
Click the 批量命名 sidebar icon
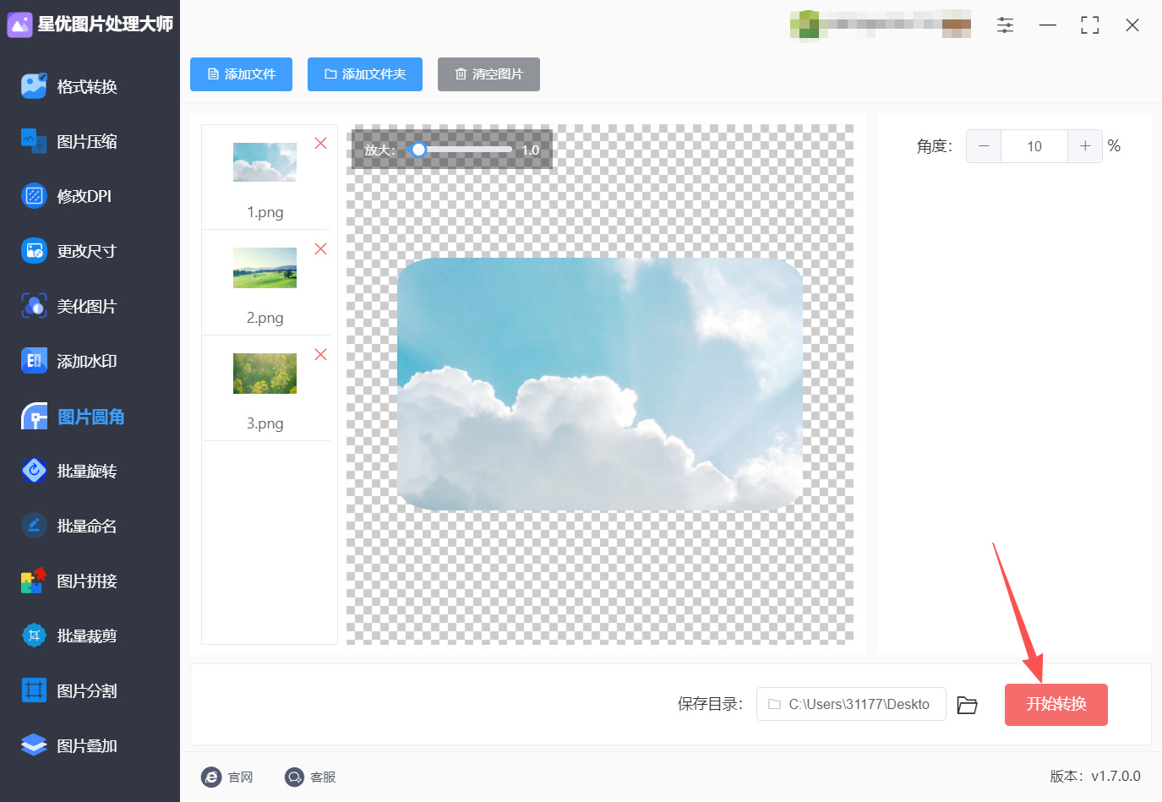(34, 526)
